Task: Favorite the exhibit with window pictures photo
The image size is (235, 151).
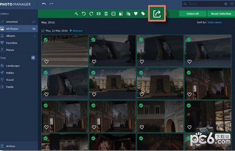Action: (x=190, y=127)
